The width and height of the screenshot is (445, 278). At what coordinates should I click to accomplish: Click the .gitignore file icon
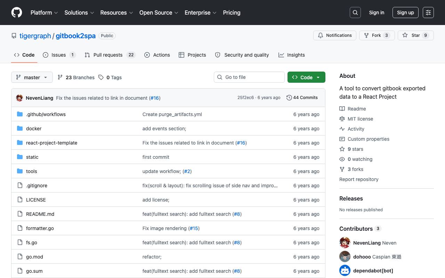coord(20,186)
